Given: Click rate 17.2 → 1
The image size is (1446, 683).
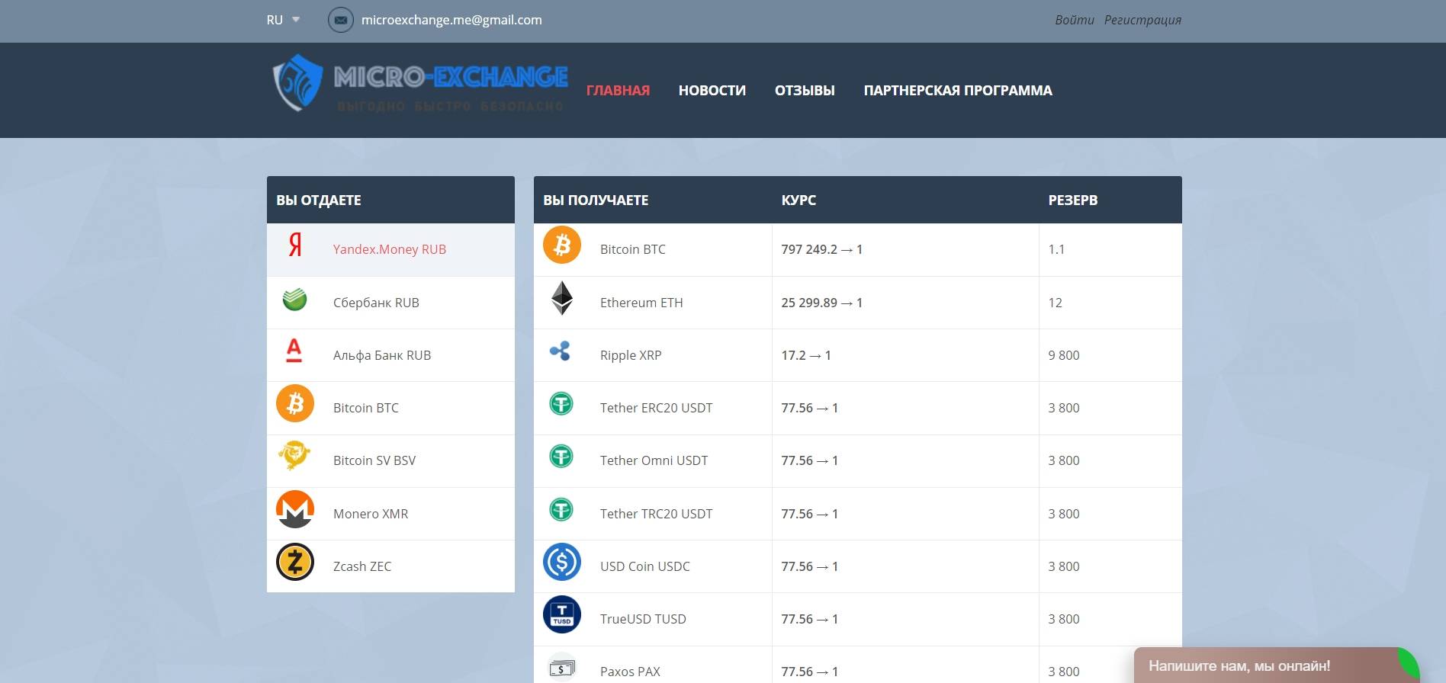Looking at the screenshot, I should (806, 355).
